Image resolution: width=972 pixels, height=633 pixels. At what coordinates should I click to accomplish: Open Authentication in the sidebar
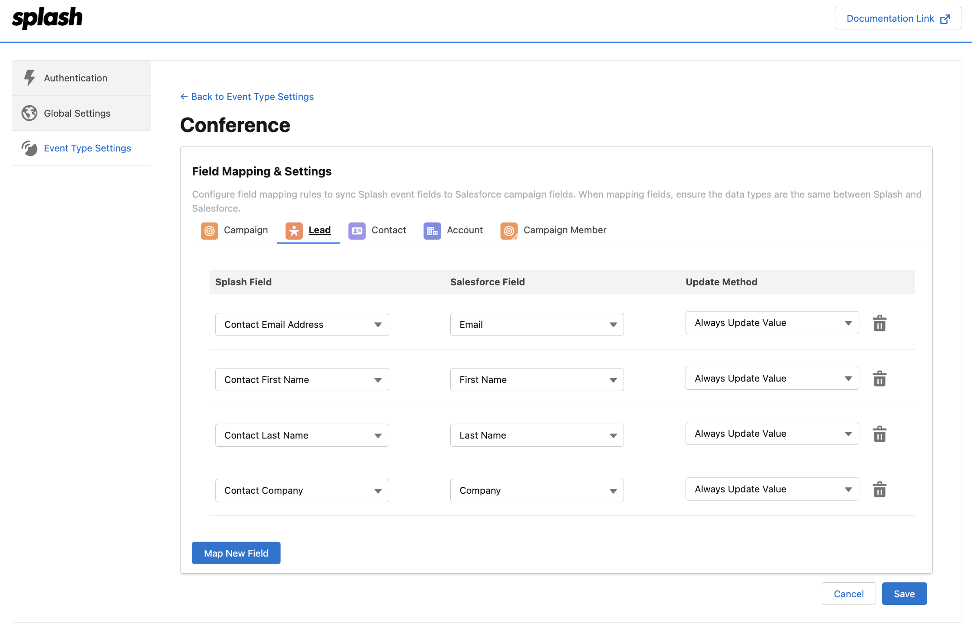coord(81,78)
